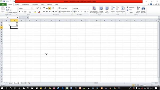Viewport: 160px width, 90px height.
Task: Open Sort & Filter
Action: click(x=138, y=10)
